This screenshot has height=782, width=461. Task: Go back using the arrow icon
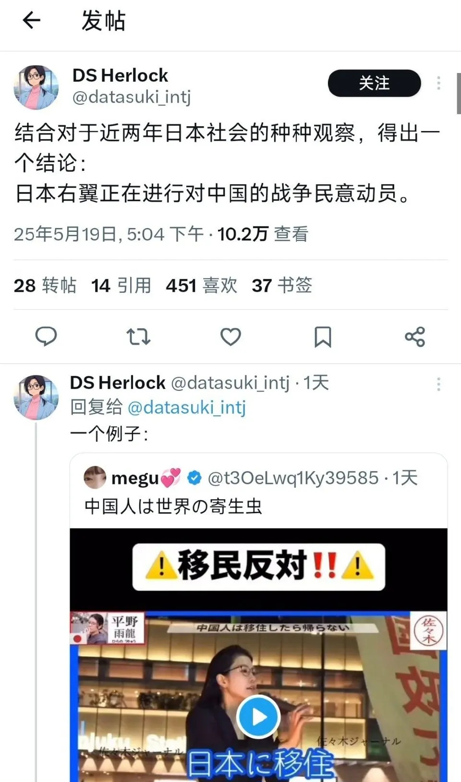click(x=32, y=20)
